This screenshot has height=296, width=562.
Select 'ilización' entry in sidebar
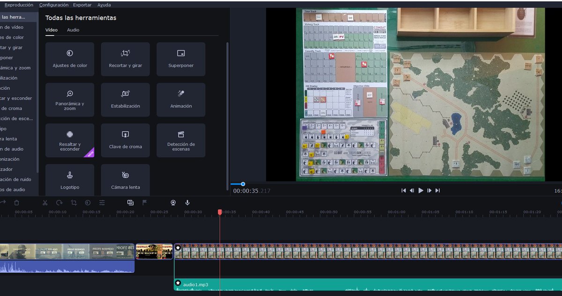[x=19, y=78]
